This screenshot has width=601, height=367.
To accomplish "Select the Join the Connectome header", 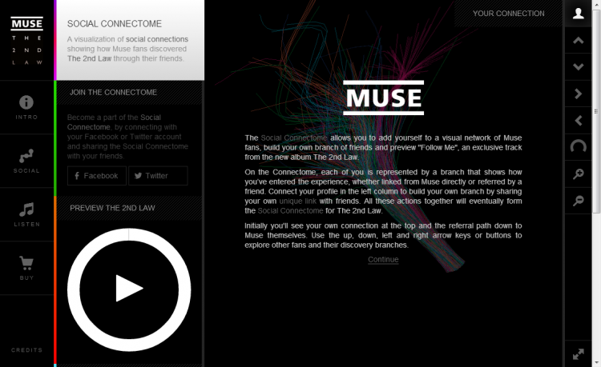I will point(129,93).
